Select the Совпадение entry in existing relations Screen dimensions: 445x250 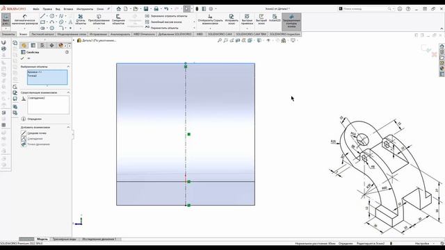click(36, 98)
